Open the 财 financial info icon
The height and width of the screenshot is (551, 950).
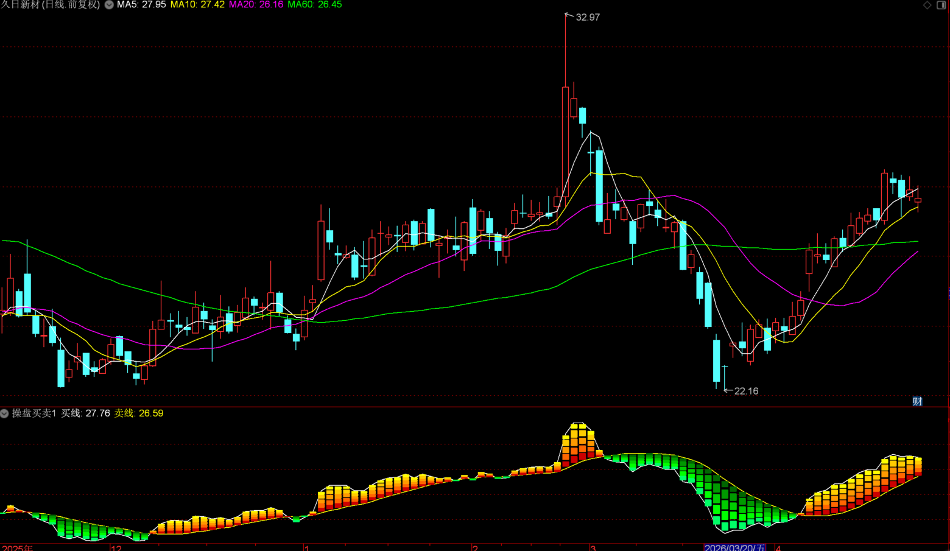click(x=917, y=401)
